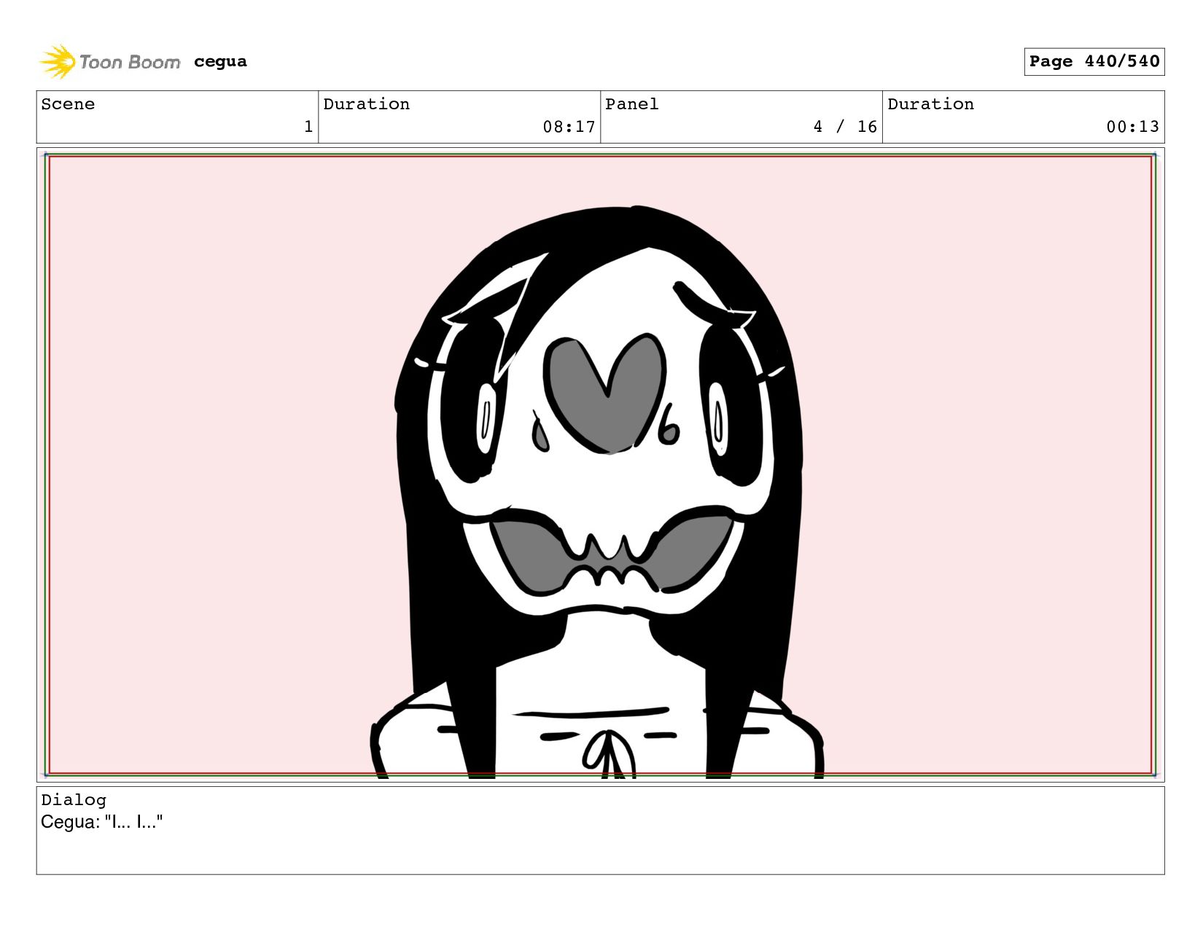Click the Panel header label

(631, 104)
